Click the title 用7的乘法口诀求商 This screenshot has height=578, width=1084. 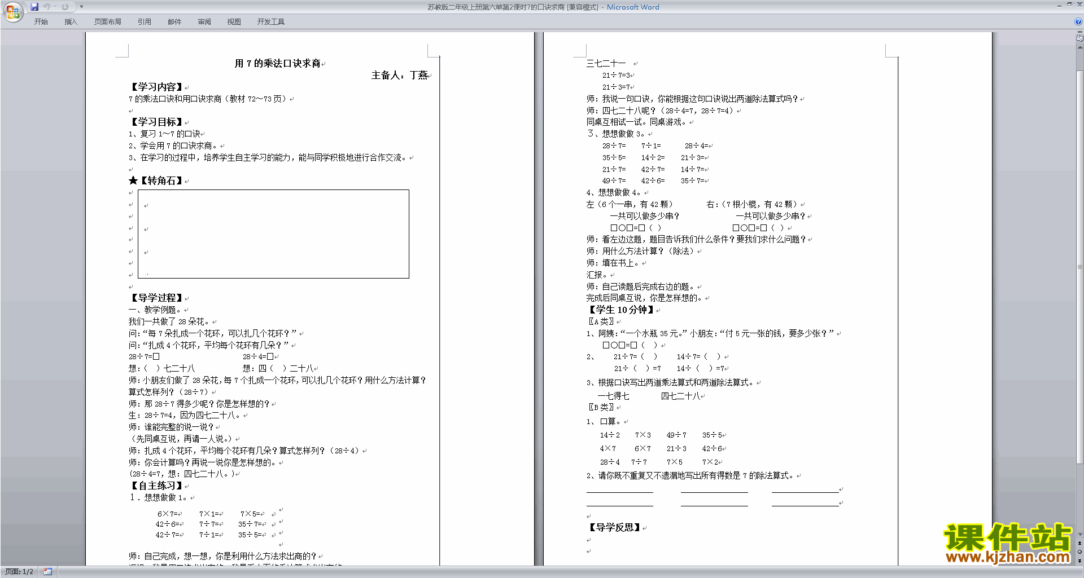(x=278, y=63)
